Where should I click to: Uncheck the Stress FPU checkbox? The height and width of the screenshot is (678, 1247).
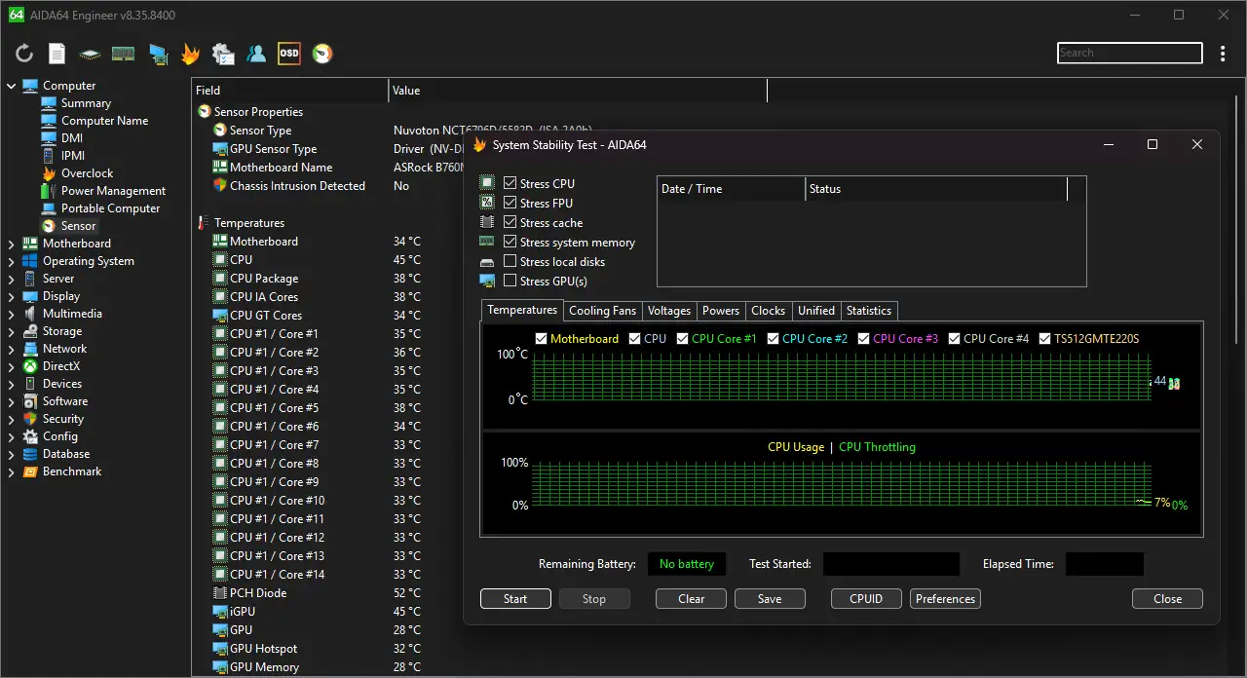click(x=510, y=203)
